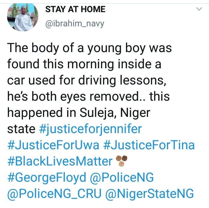Open the tweet options chevron menu
This screenshot has height=208, width=209.
point(199,10)
